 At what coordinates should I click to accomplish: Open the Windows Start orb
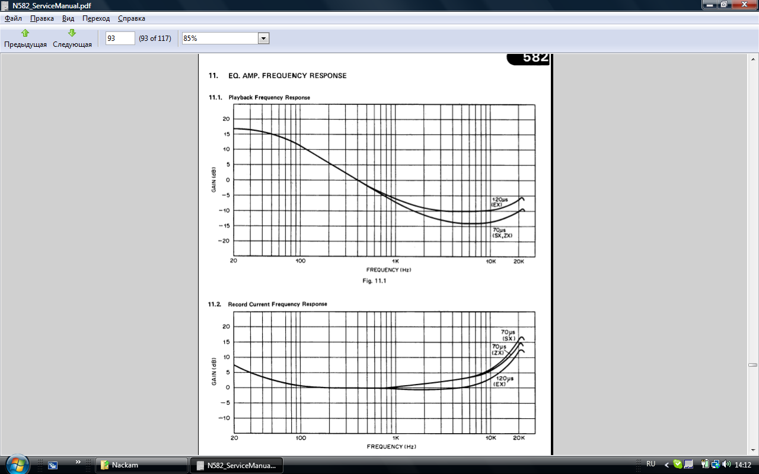[17, 464]
